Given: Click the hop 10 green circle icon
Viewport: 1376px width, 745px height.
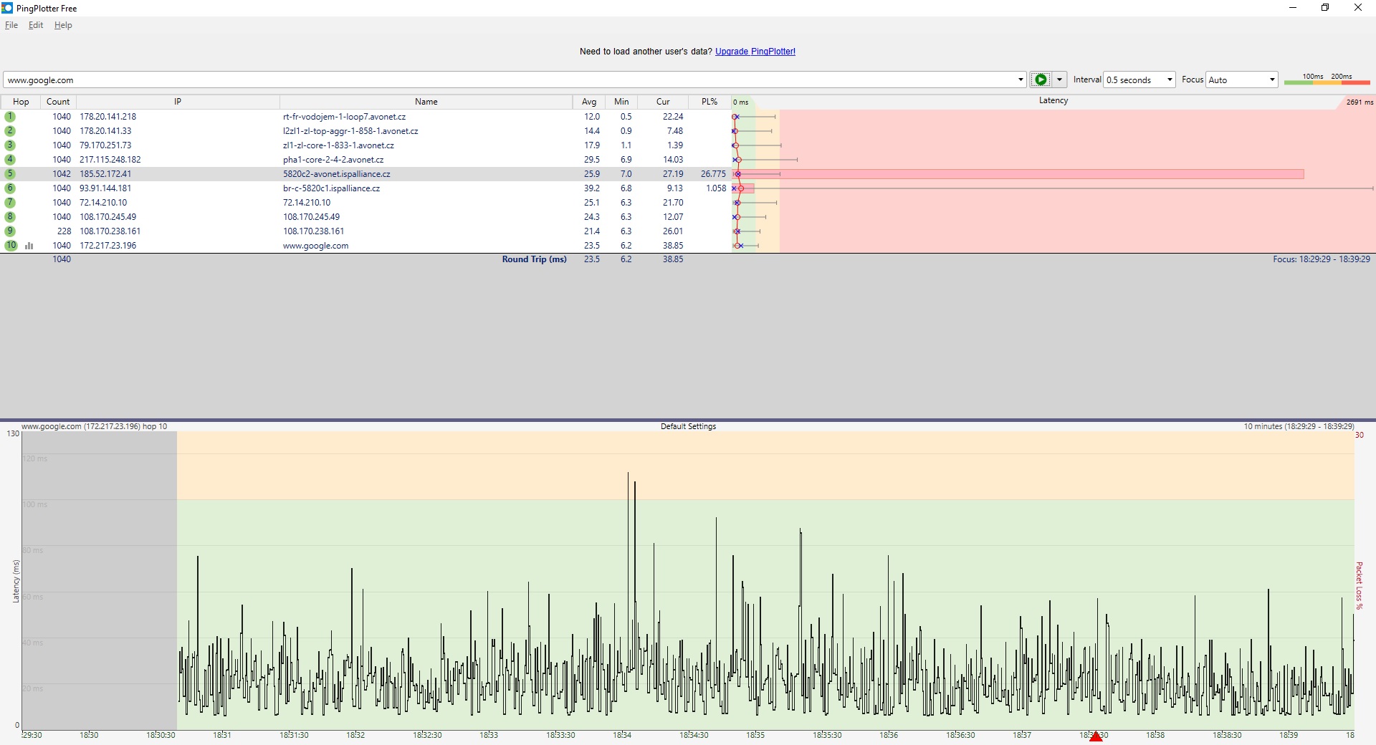Looking at the screenshot, I should click(11, 246).
